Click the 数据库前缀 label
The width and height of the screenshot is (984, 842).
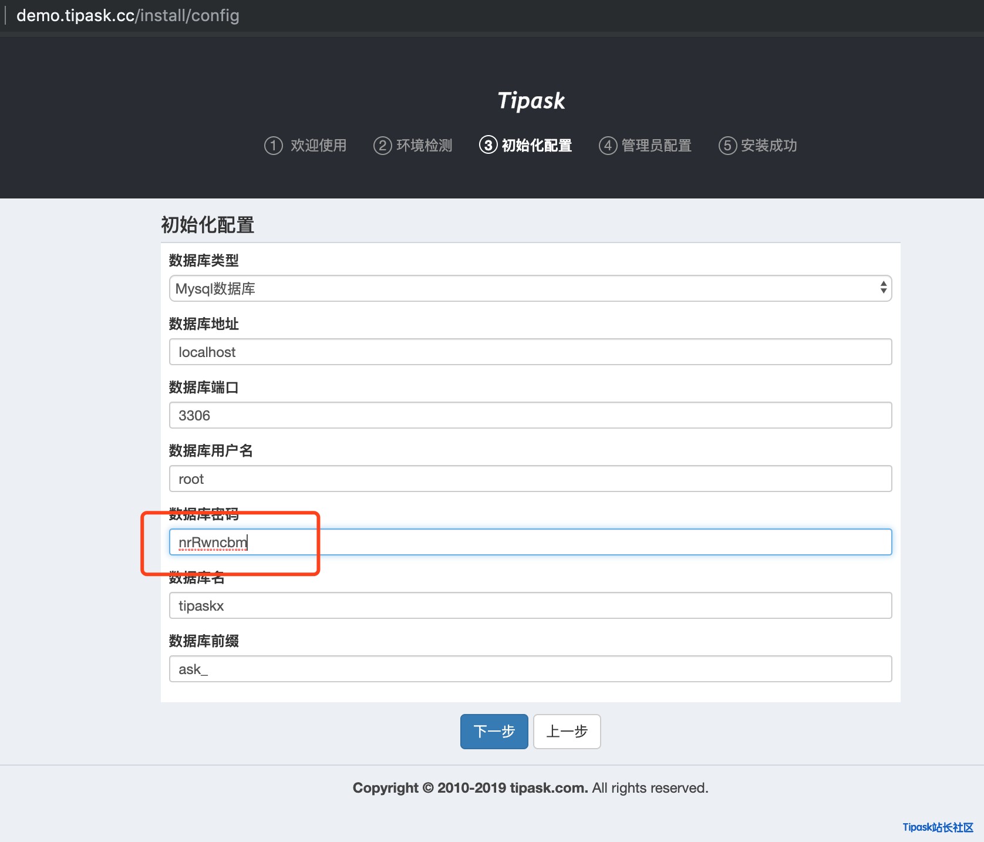pyautogui.click(x=204, y=641)
